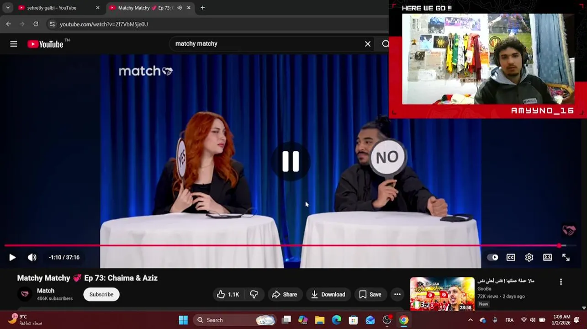Open the weather widget showing 9°C
Viewport: 587px width, 329px height.
click(x=25, y=319)
